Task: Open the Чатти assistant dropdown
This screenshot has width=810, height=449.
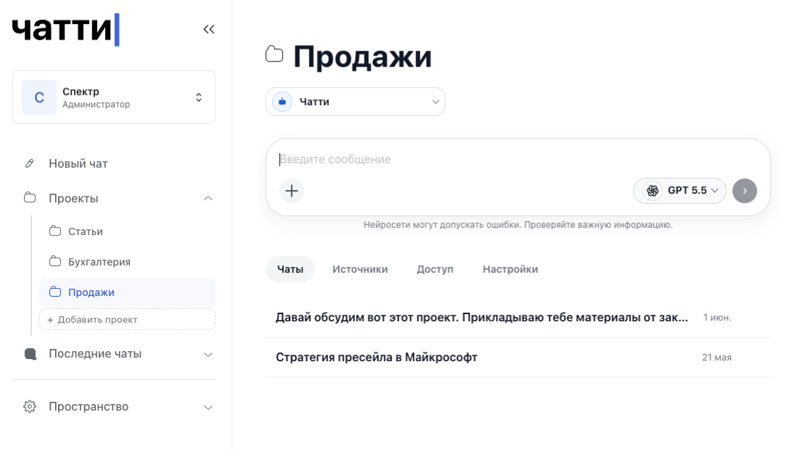Action: [x=356, y=102]
